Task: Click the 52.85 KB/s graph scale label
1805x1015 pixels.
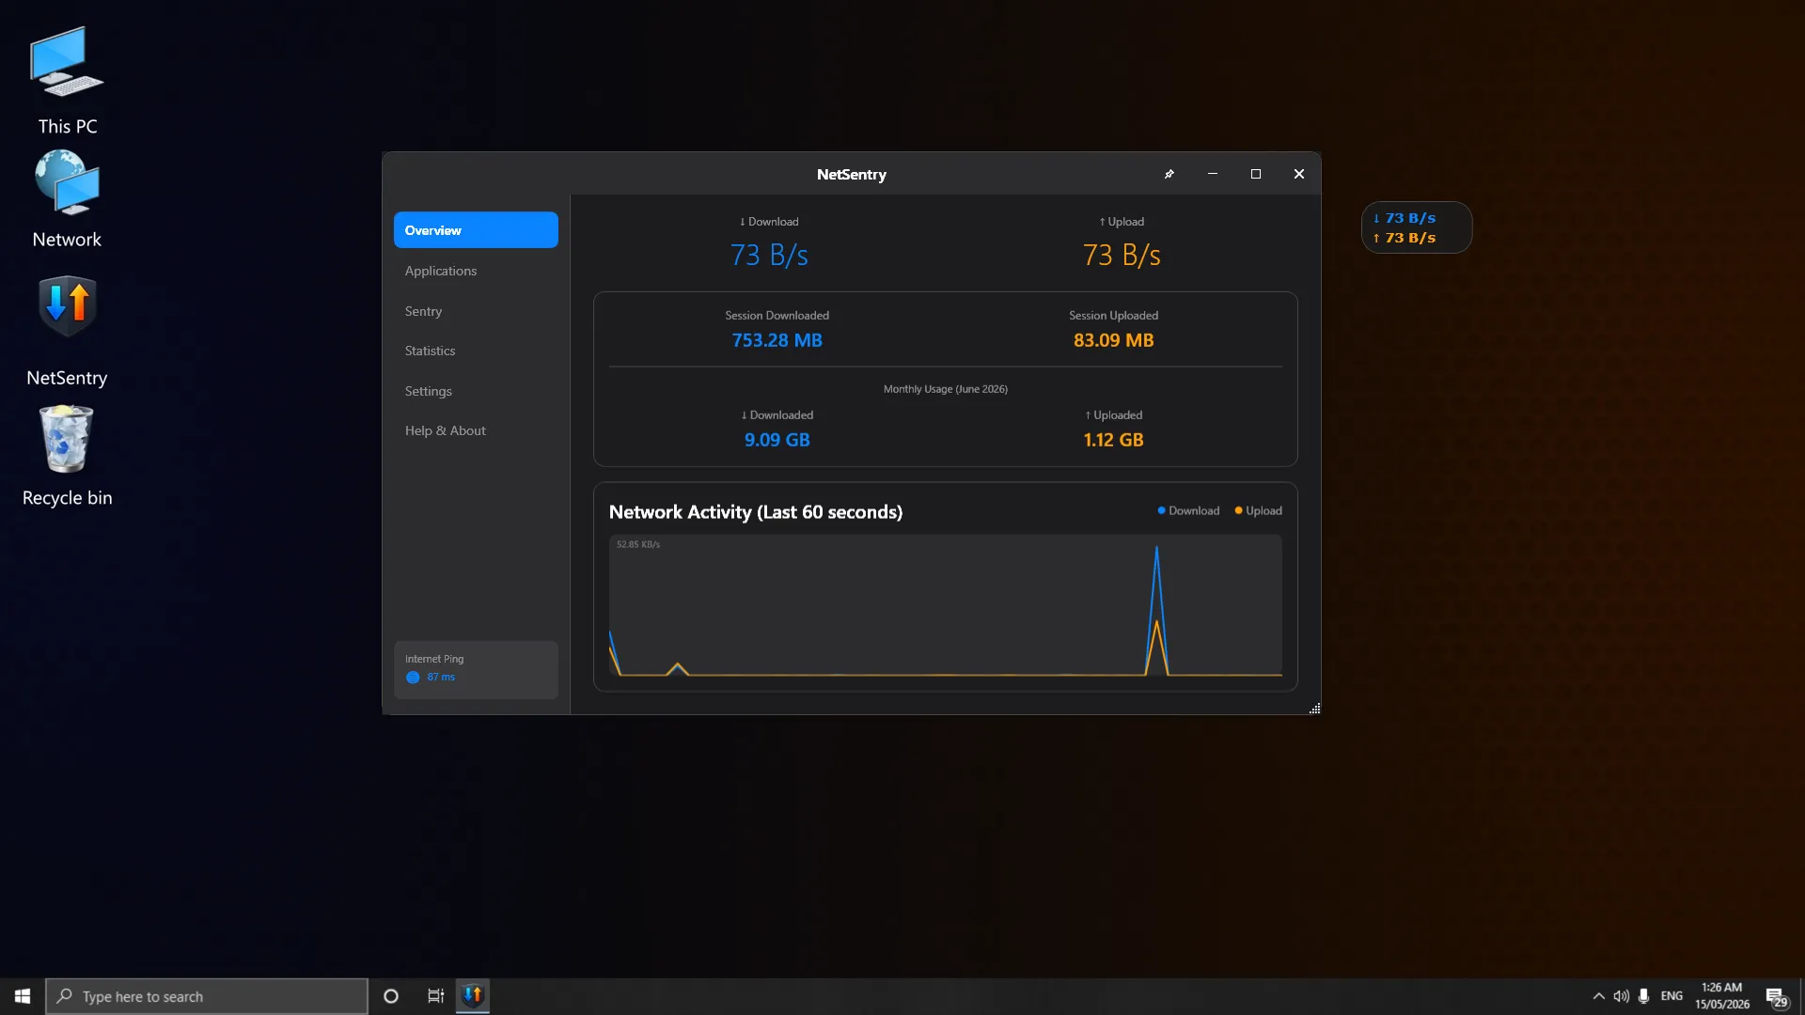Action: tap(638, 544)
